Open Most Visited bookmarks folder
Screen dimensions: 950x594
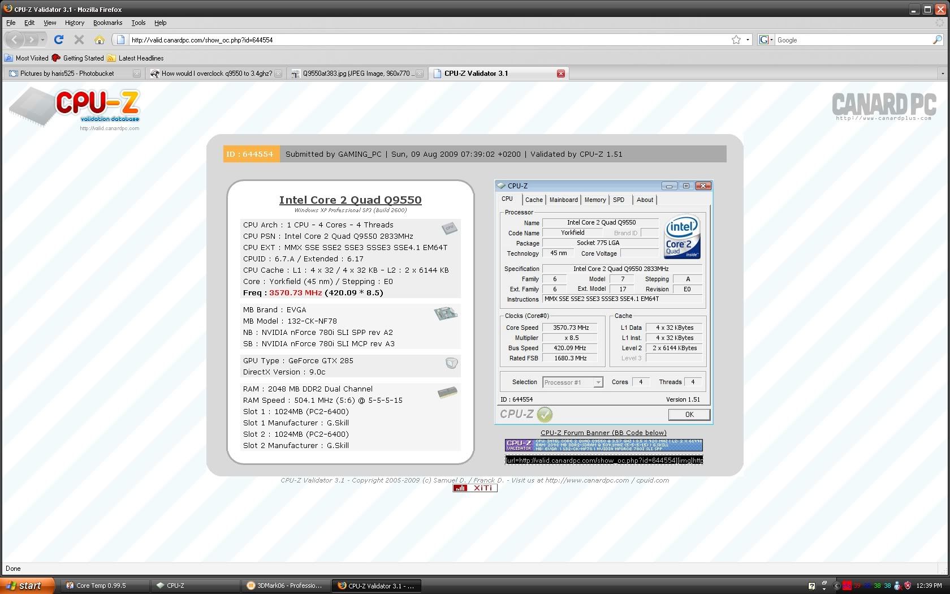[27, 58]
